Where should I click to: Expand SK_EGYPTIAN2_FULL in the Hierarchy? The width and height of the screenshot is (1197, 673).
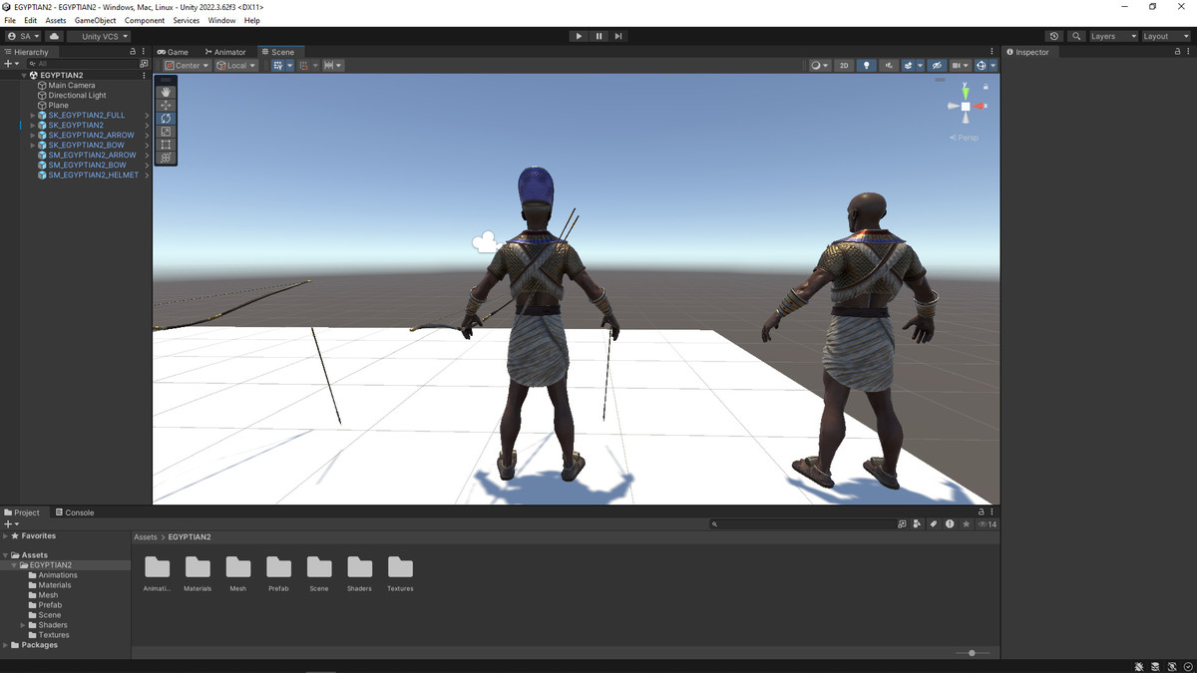(x=33, y=116)
